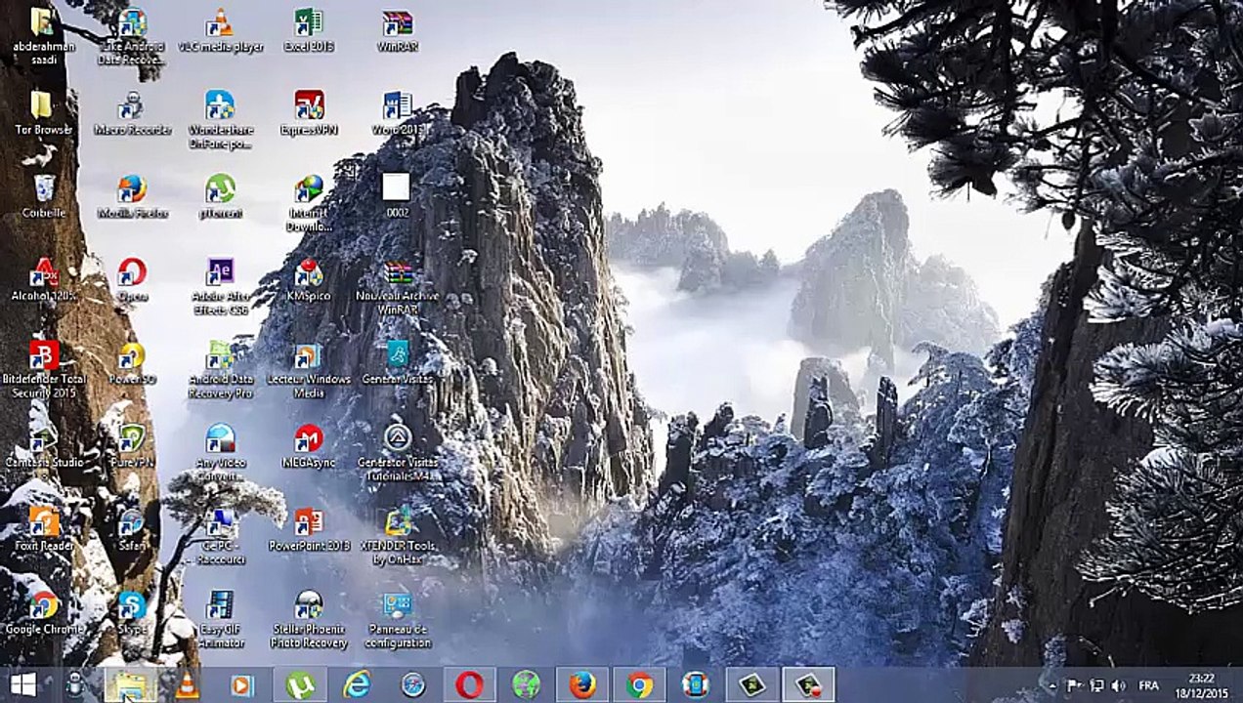
Task: Select the Excel 2013 desktop shortcut
Action: pos(309,29)
